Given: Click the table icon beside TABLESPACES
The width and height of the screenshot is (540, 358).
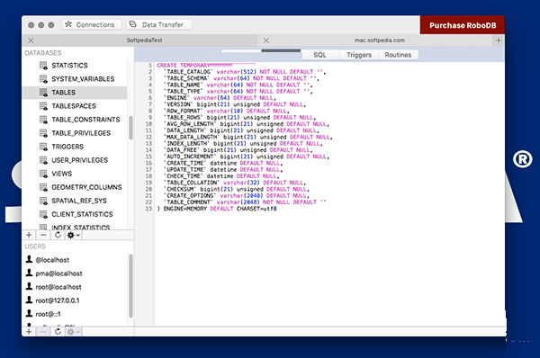Looking at the screenshot, I should pos(43,106).
